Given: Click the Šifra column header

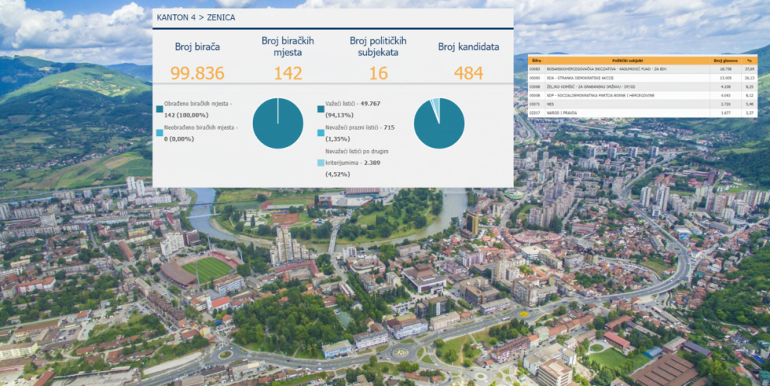Looking at the screenshot, I should click(535, 59).
